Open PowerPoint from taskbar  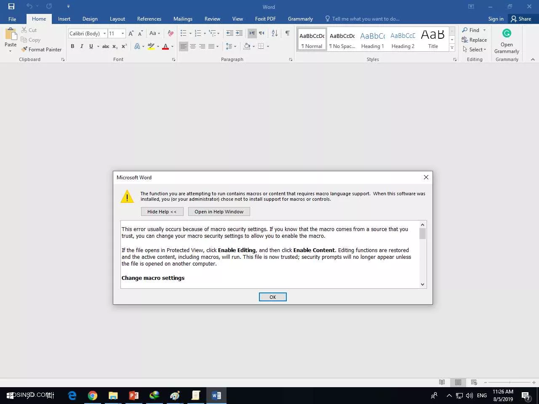[x=134, y=396]
